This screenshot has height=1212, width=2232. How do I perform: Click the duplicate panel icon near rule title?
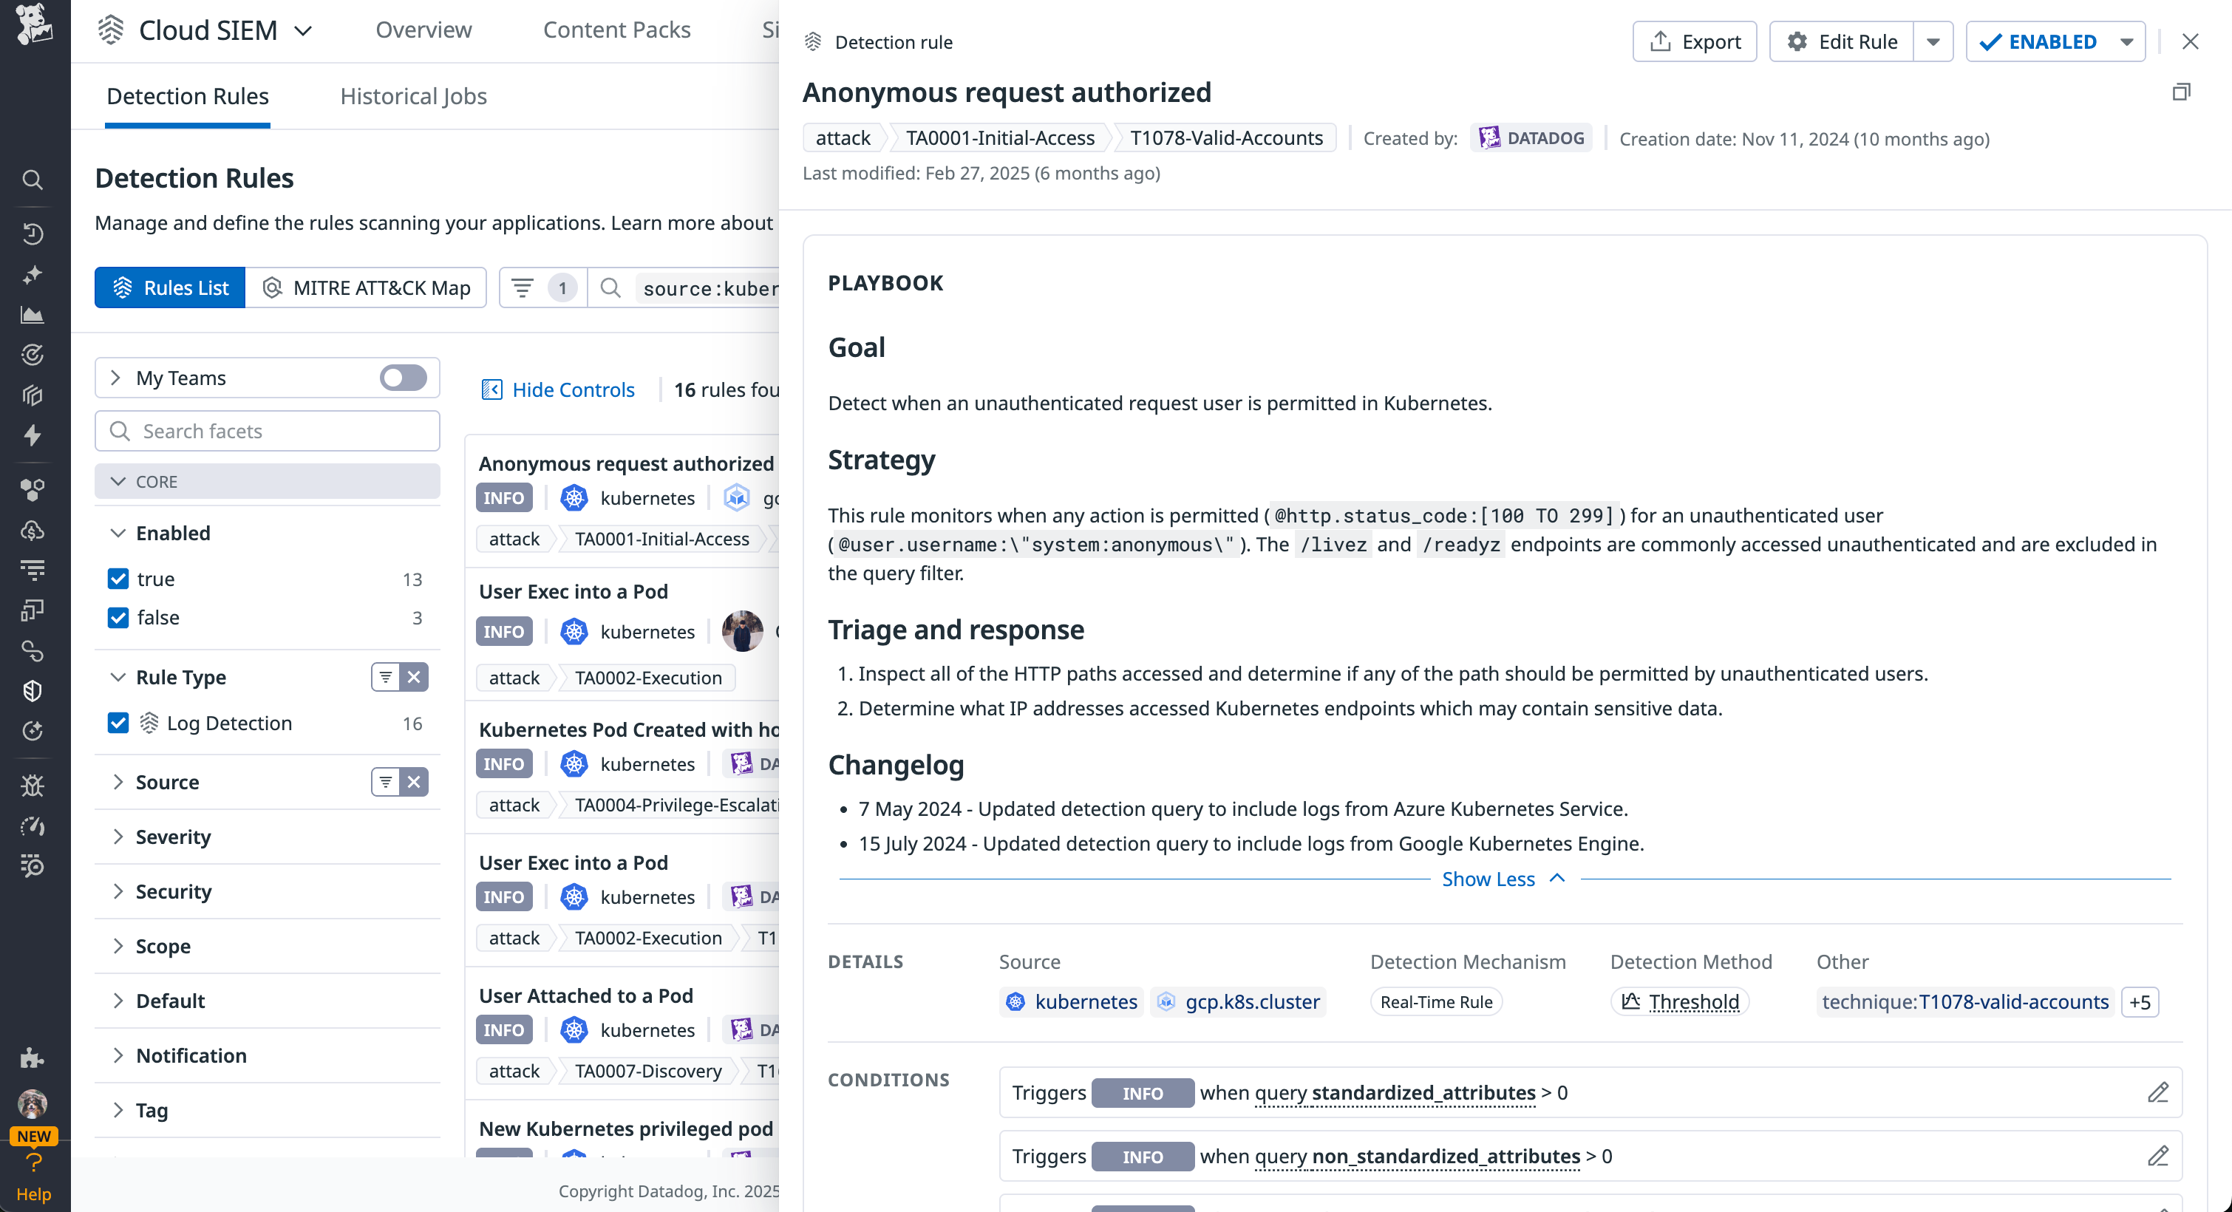[2182, 91]
